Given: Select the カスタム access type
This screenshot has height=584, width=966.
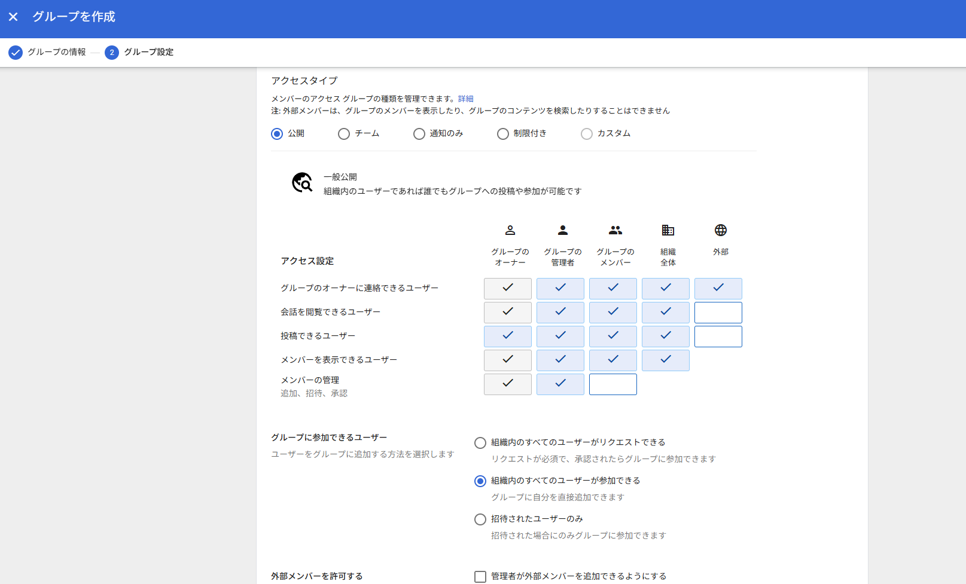Looking at the screenshot, I should point(587,134).
